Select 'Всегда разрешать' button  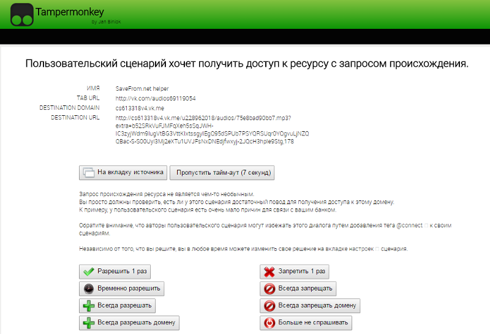click(x=117, y=306)
